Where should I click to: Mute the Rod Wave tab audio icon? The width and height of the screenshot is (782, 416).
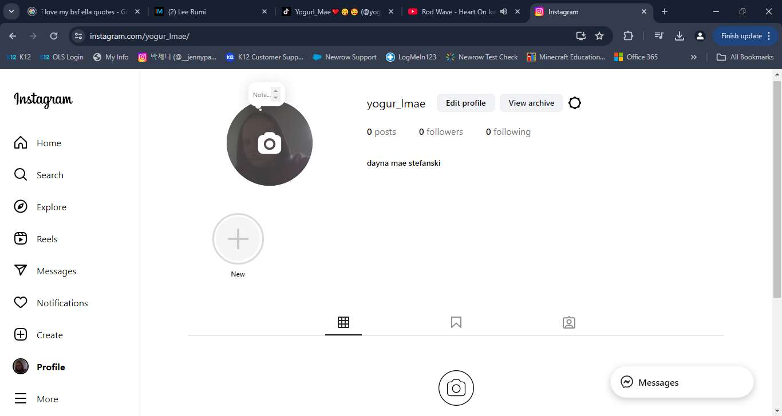504,11
